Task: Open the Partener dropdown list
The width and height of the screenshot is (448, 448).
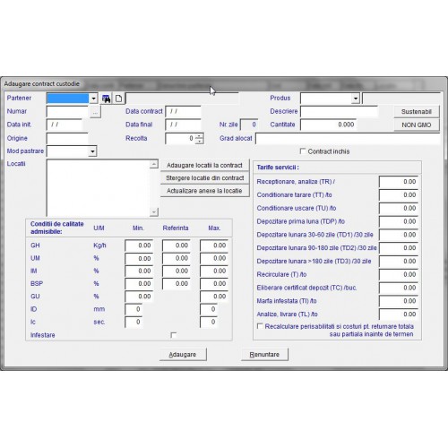Action: click(93, 99)
